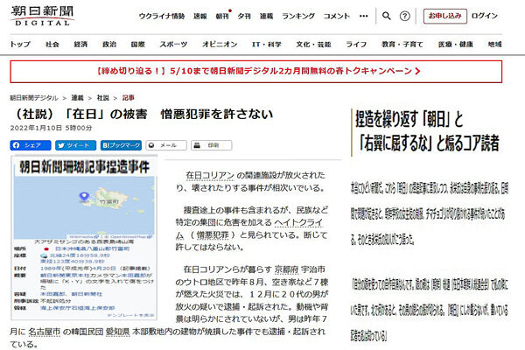
Task: Click sidebar heading 捏造を繰り返す「朝日」と
Action: 409,119
